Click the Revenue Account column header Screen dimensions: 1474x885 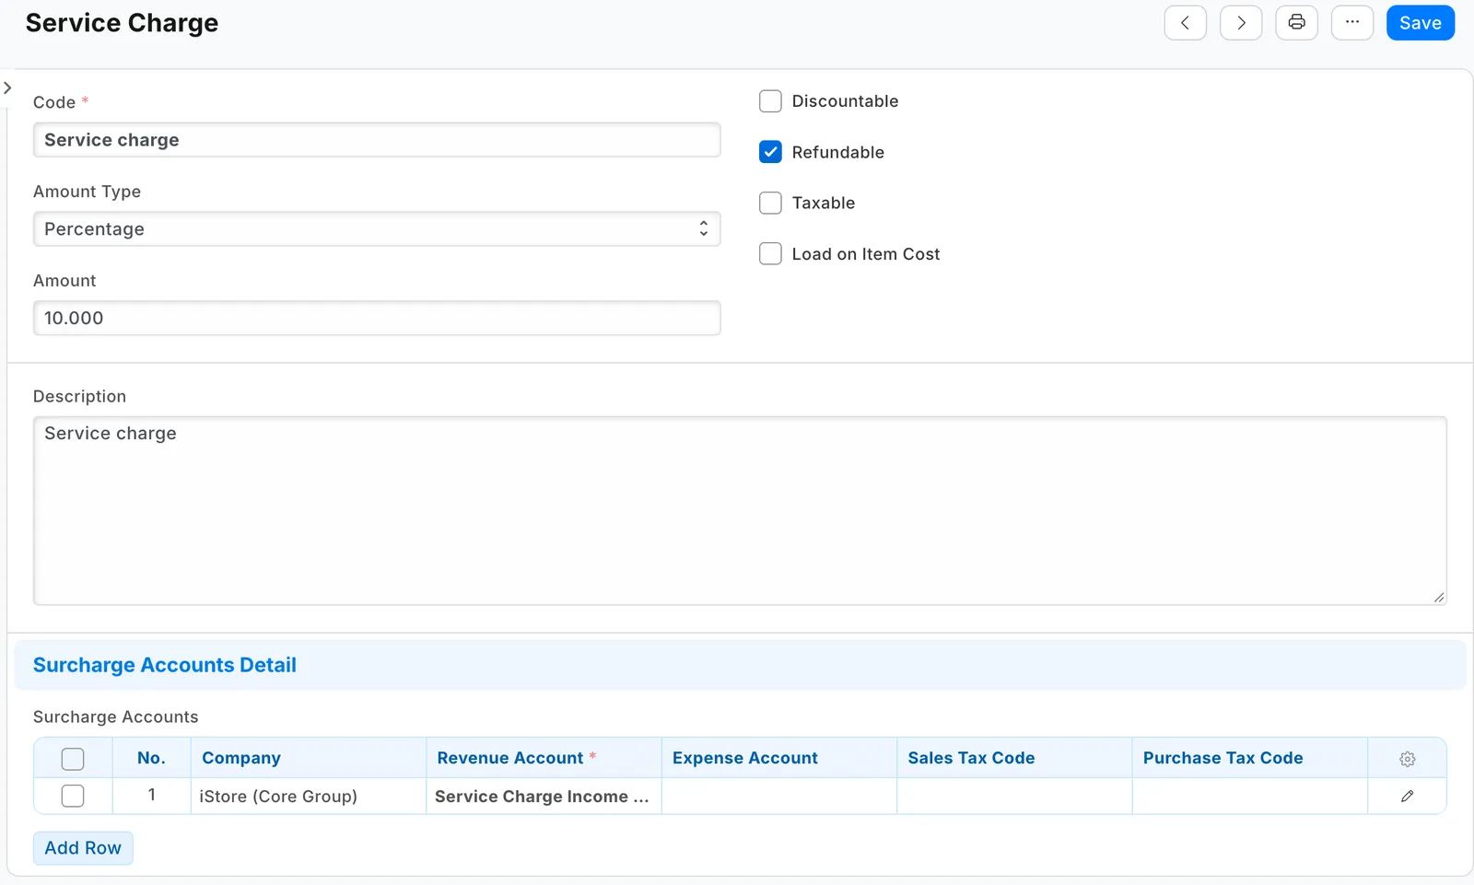coord(544,758)
